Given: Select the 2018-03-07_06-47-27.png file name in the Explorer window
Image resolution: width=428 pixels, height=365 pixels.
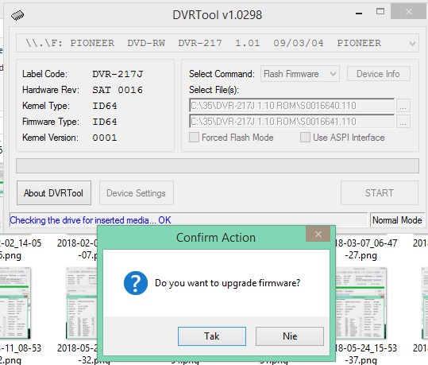Looking at the screenshot, I should [x=366, y=250].
